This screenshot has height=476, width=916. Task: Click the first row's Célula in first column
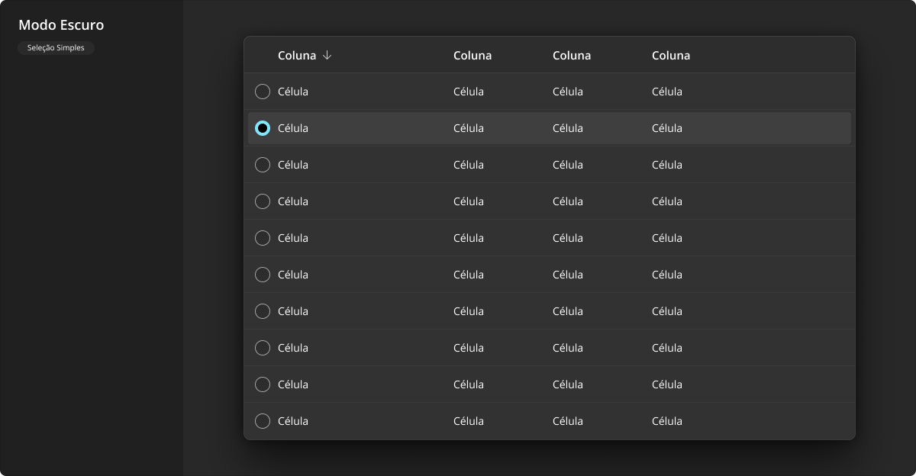[293, 92]
